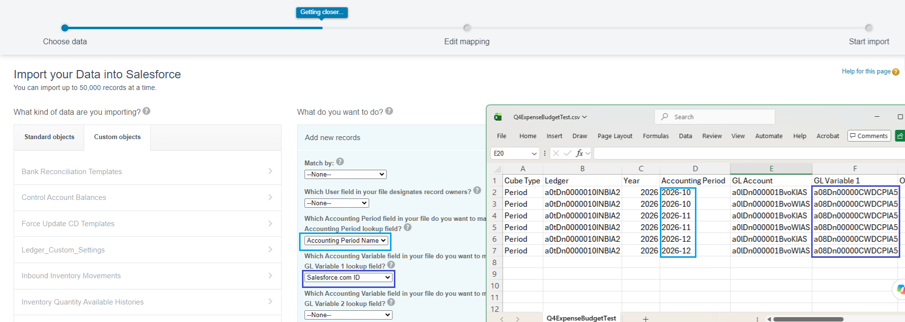Click help icon beside record owners question
The width and height of the screenshot is (905, 322).
coord(477,190)
